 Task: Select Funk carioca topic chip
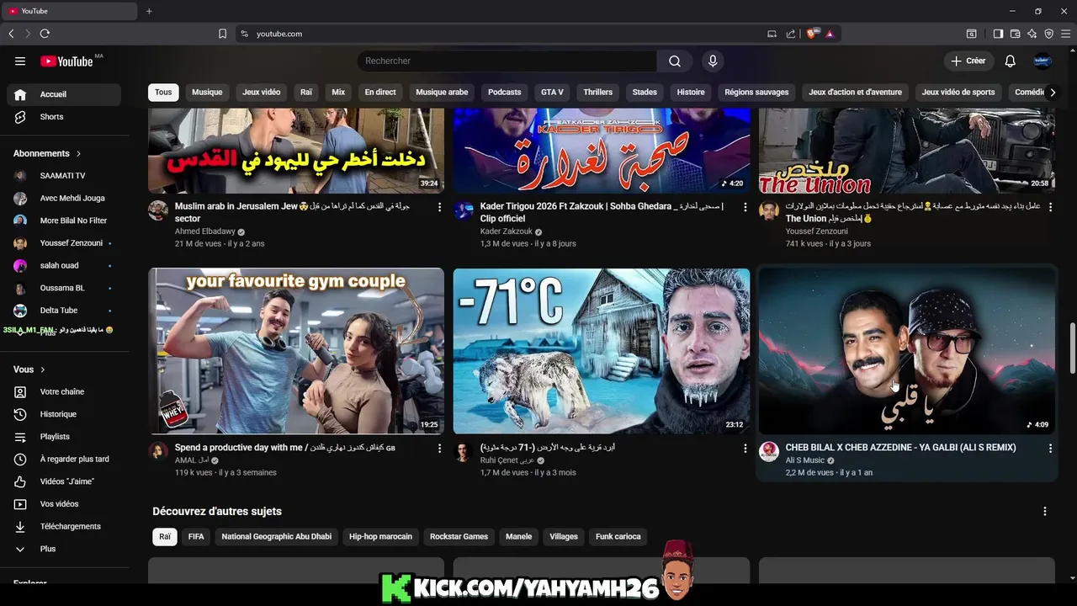click(618, 537)
